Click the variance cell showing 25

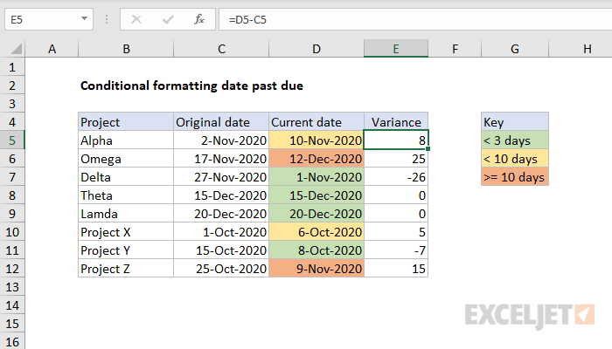click(x=396, y=159)
